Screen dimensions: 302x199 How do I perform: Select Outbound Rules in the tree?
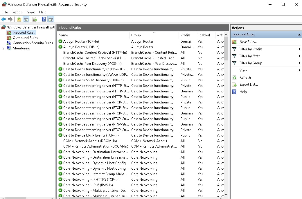(25, 38)
